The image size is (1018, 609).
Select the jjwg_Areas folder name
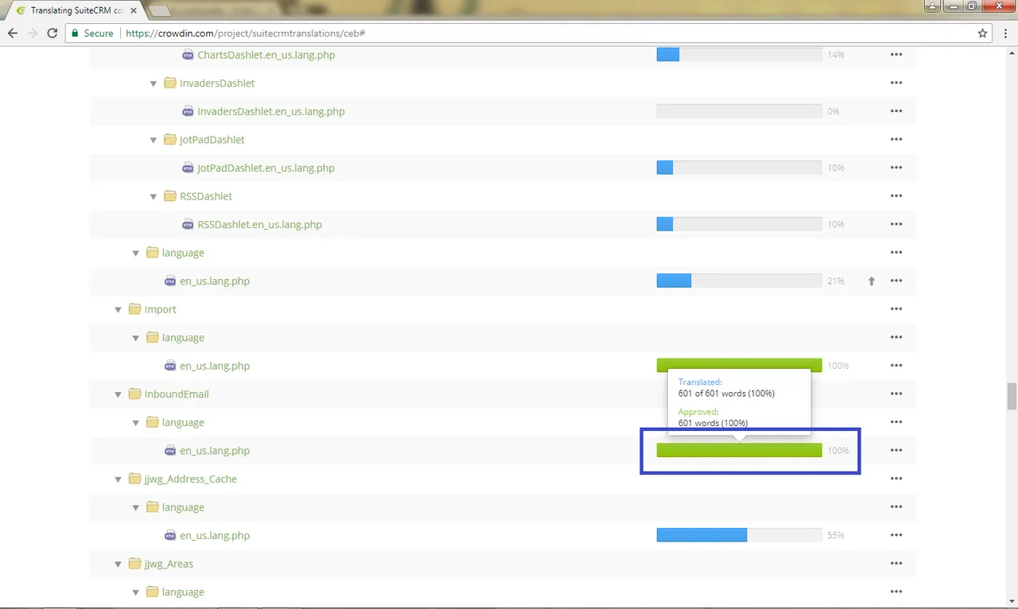click(x=169, y=564)
